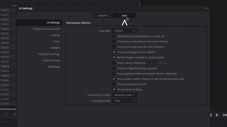Open the Control Panels section
This screenshot has width=227, height=127.
click(x=51, y=60)
